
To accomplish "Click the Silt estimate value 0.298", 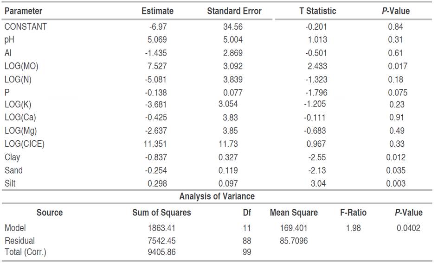I will 157,183.
